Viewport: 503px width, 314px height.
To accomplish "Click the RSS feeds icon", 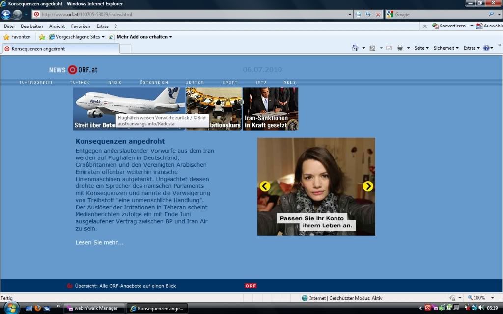I will point(372,48).
